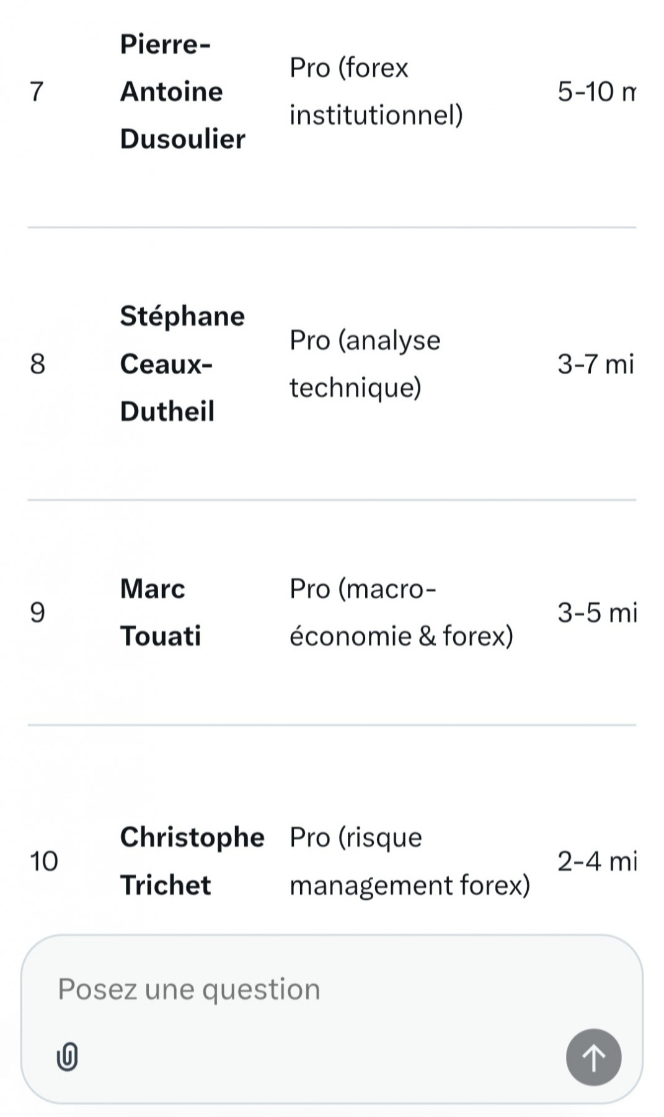Click the '2-4 mi' value cell
Image resolution: width=664 pixels, height=1117 pixels.
(x=596, y=861)
